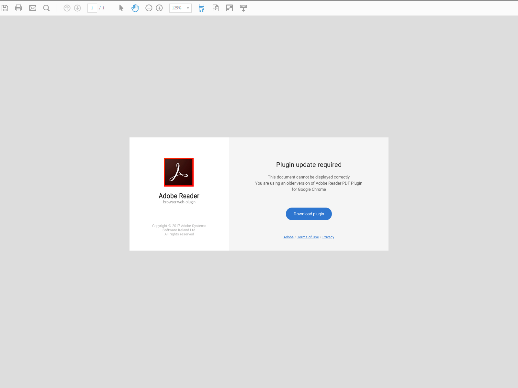Open presentation mode
This screenshot has height=388, width=518.
(x=243, y=8)
